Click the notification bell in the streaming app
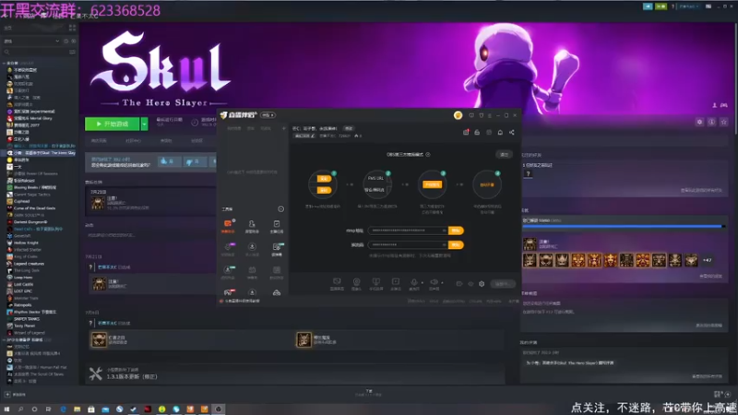This screenshot has width=738, height=415. [x=500, y=132]
